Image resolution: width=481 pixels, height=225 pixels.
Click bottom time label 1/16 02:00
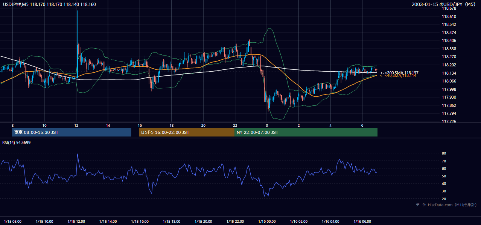[299, 221]
